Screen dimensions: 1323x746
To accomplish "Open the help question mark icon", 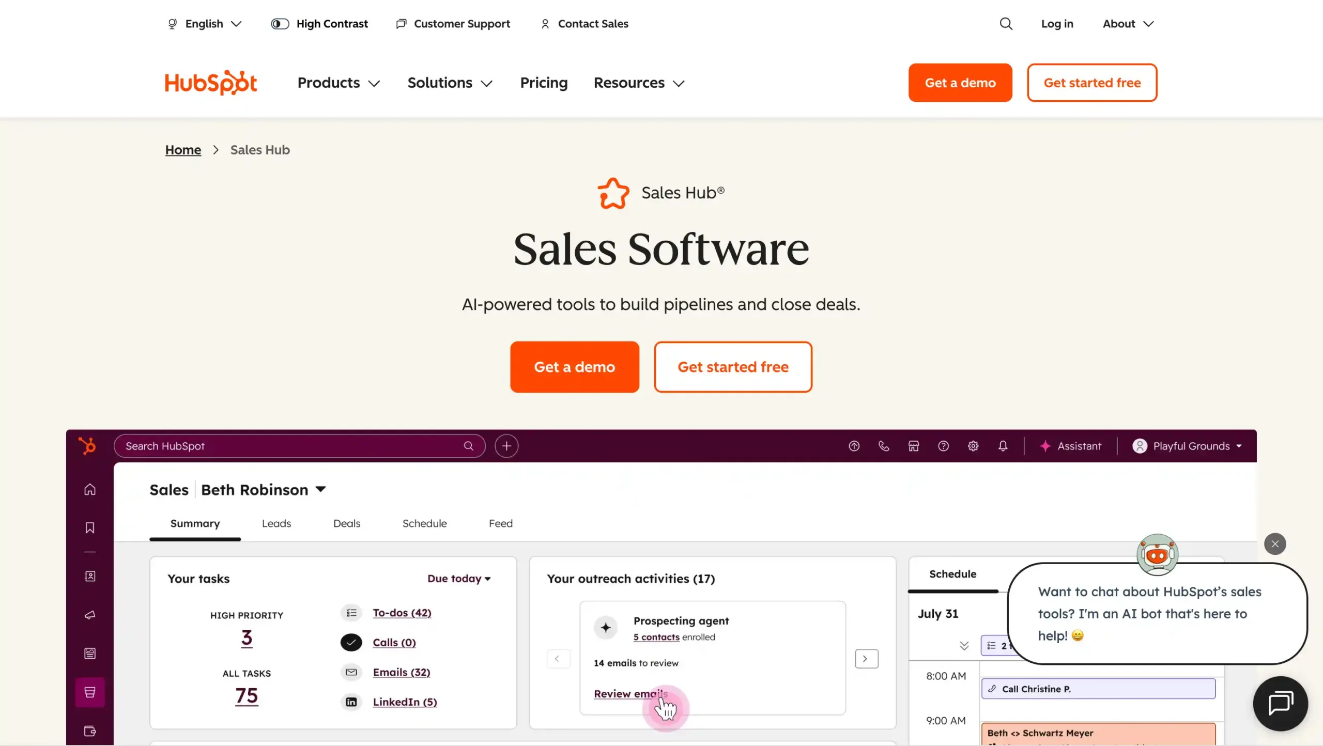I will [x=943, y=446].
